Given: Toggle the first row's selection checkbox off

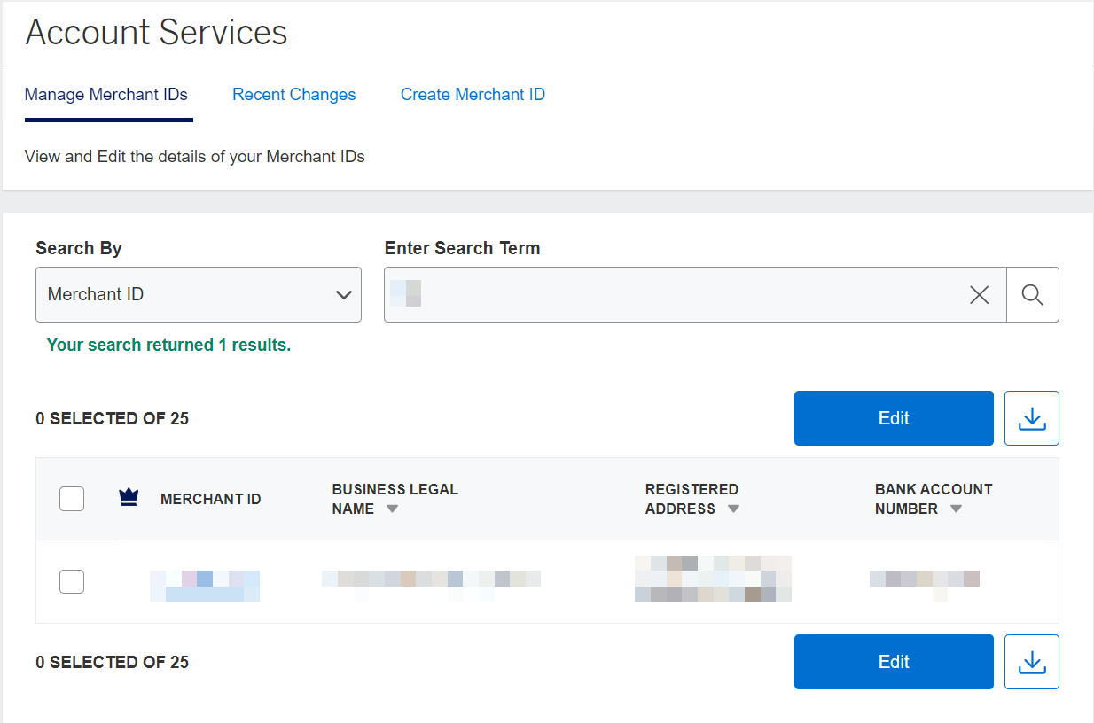Looking at the screenshot, I should 72,581.
